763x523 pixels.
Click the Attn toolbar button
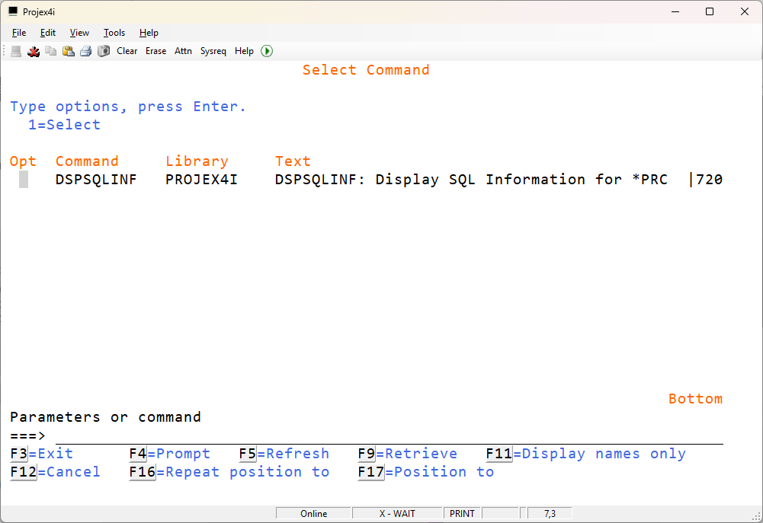[x=183, y=51]
